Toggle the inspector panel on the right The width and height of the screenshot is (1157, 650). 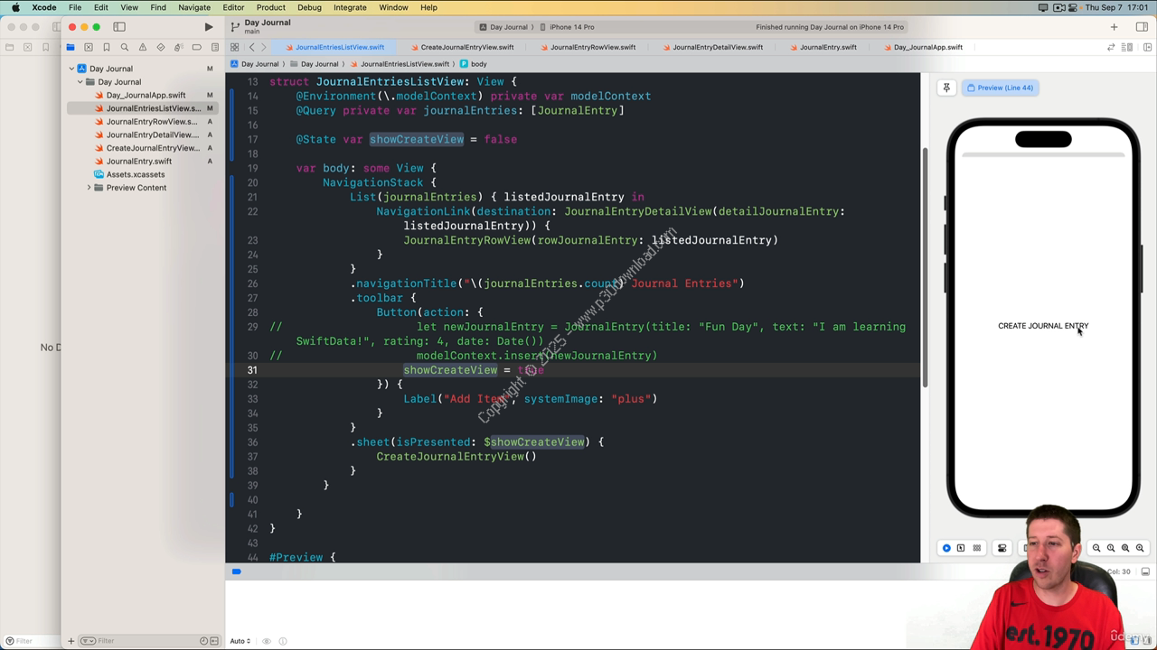coord(1142,27)
